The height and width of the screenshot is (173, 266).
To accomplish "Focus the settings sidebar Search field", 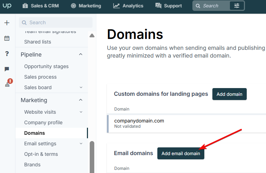I will click(56, 22).
